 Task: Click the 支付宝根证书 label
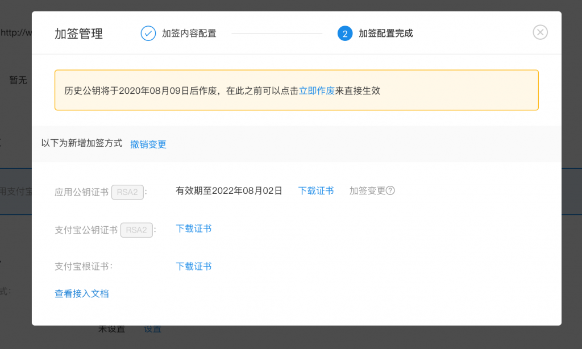[x=84, y=266]
